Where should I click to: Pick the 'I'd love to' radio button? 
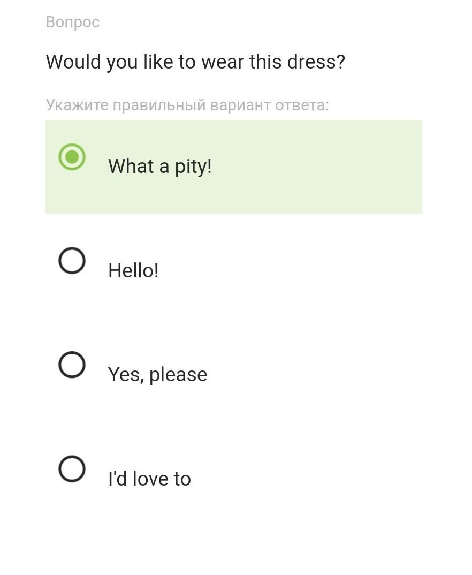point(72,469)
